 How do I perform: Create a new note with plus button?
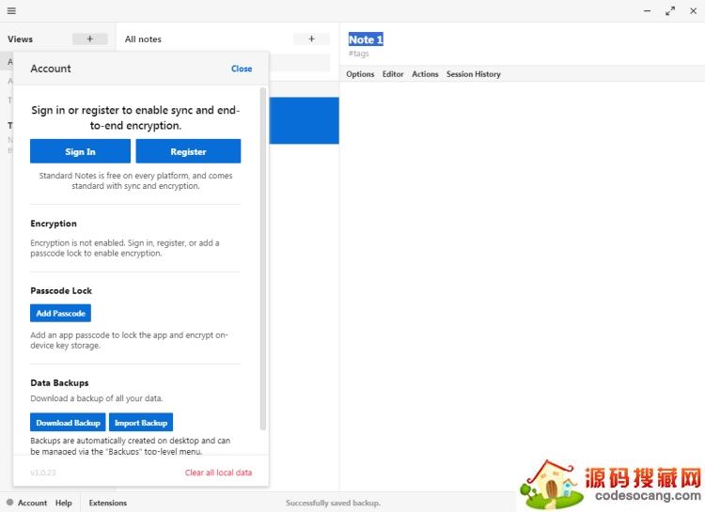[x=311, y=39]
